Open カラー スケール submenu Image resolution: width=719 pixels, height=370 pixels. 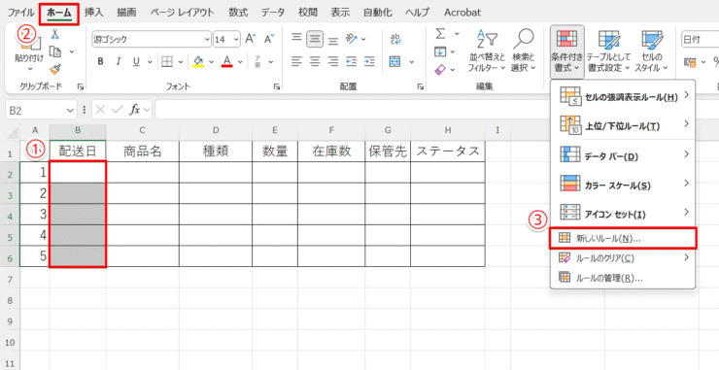623,185
